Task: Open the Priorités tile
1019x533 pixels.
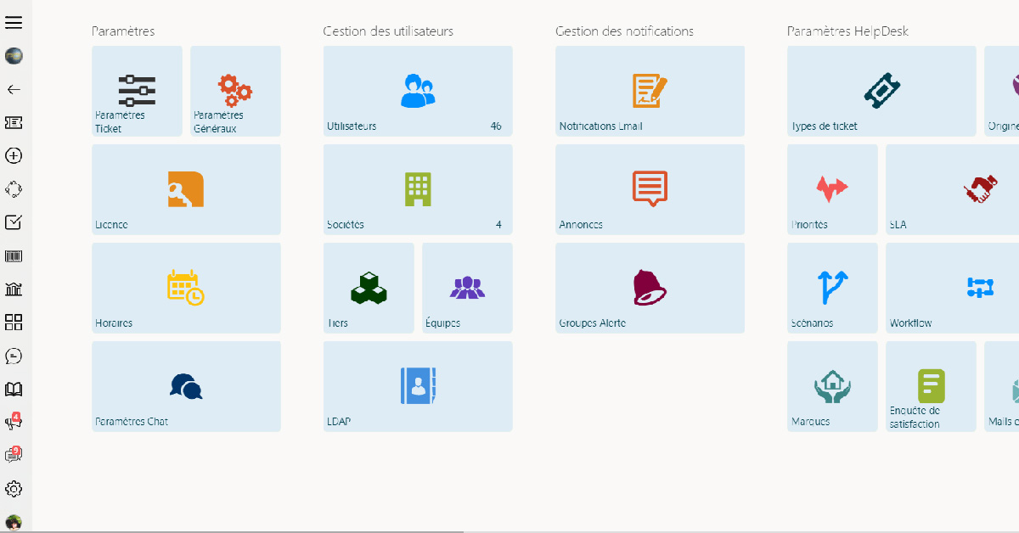Action: click(832, 189)
